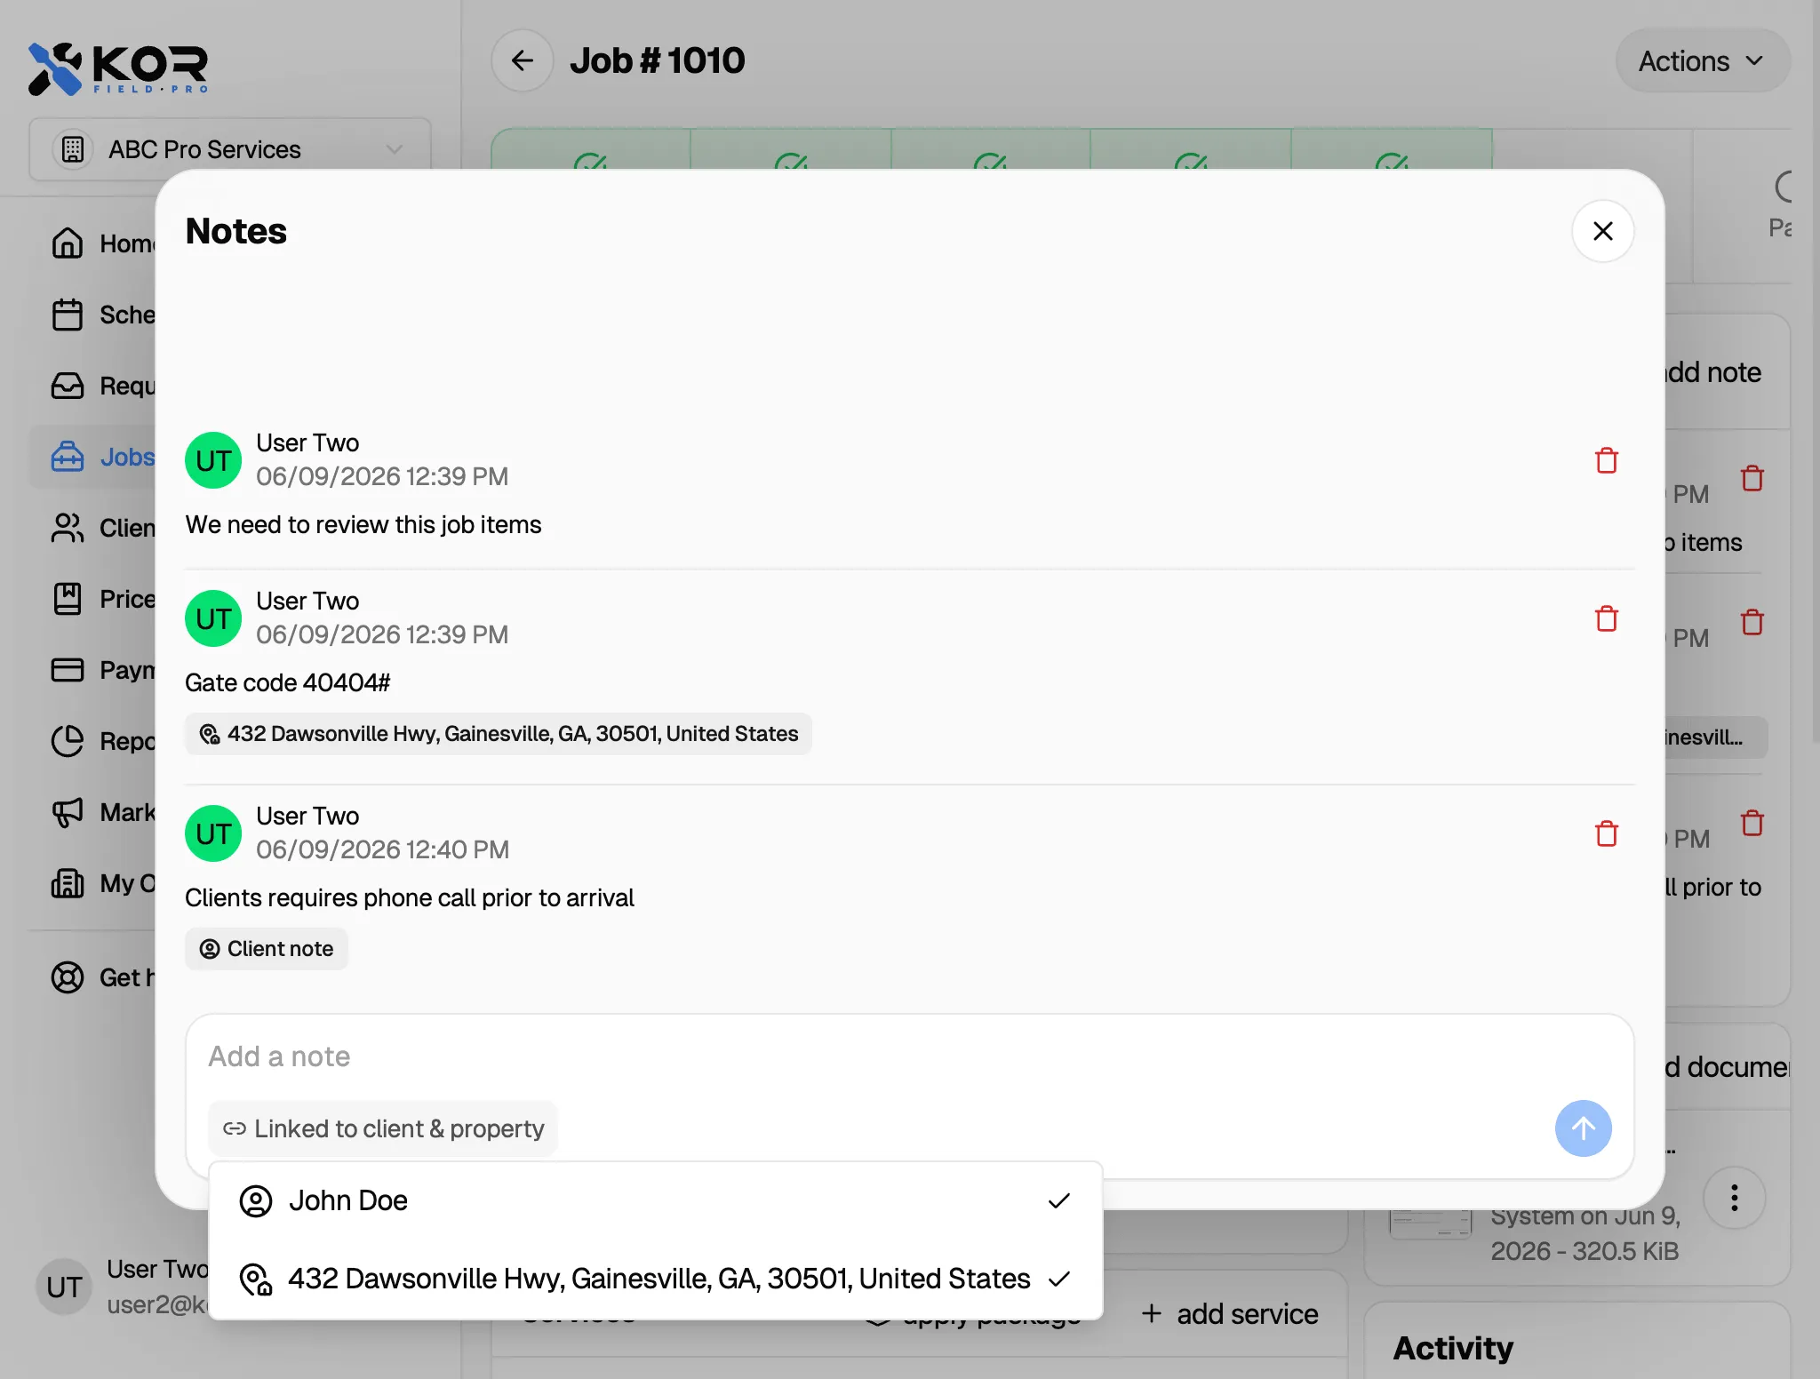Close the Notes dialog
Screen dimensions: 1820x1379
[x=1602, y=231]
